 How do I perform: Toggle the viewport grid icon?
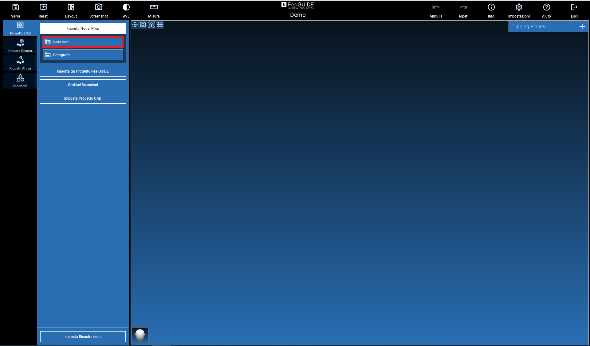tap(160, 25)
